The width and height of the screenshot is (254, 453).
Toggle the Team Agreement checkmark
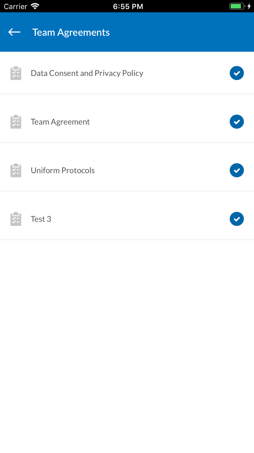click(x=237, y=122)
